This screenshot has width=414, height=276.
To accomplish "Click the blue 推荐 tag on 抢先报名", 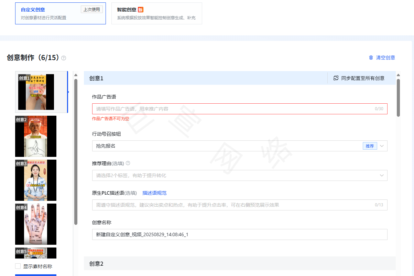I will (x=370, y=146).
